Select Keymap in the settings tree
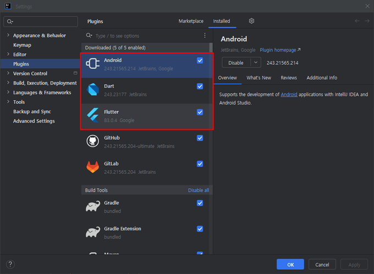This screenshot has height=274, width=374. coord(22,45)
